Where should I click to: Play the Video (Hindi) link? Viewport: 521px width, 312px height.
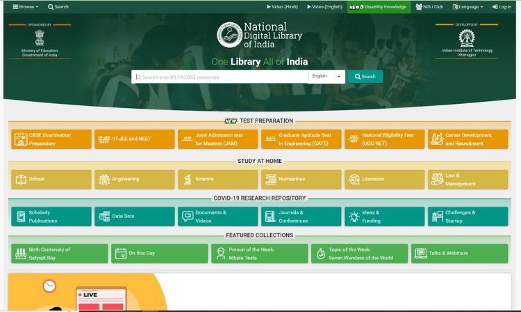[282, 7]
